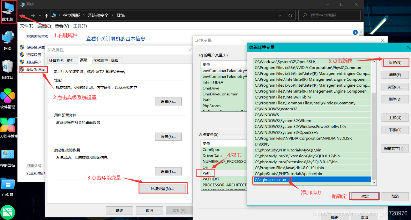Viewport: 411px width, 220px height.
Task: Click the 下移(O) button
Action: (x=395, y=130)
